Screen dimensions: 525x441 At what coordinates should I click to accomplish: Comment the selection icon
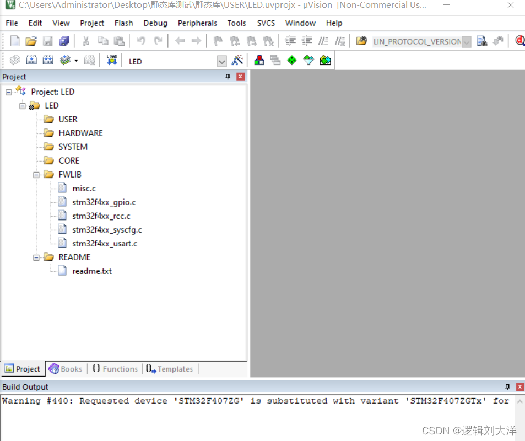(323, 41)
